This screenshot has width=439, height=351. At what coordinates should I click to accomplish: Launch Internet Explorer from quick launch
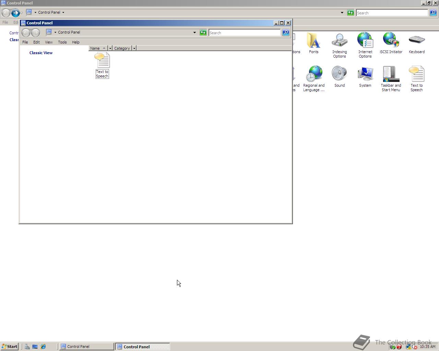43,347
